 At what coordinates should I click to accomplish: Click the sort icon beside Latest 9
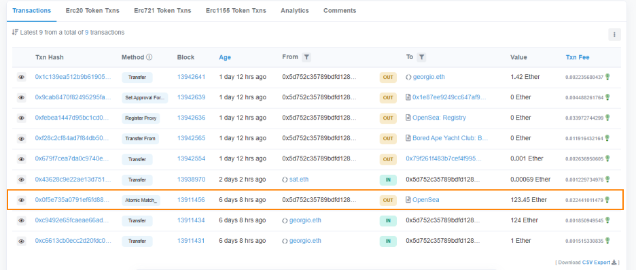tap(15, 32)
